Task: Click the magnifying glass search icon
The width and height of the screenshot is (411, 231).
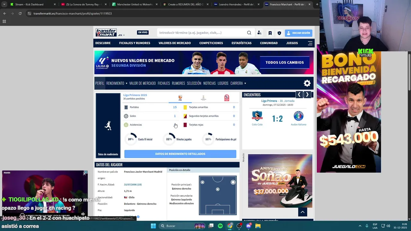Action: point(249,33)
